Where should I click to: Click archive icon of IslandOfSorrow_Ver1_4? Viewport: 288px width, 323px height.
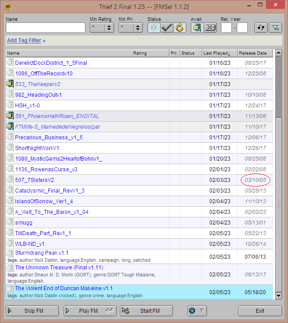tap(10, 201)
